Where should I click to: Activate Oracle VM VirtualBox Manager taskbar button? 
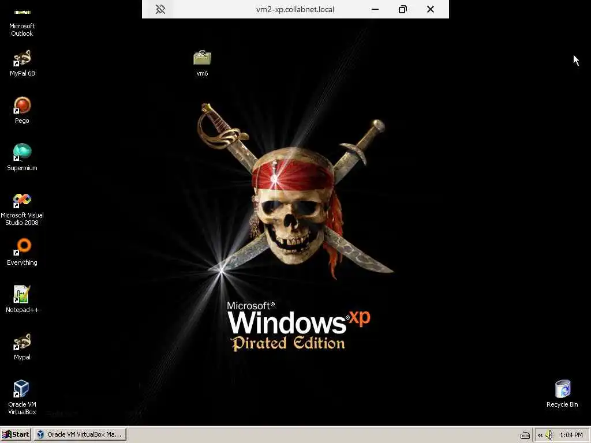[80, 434]
